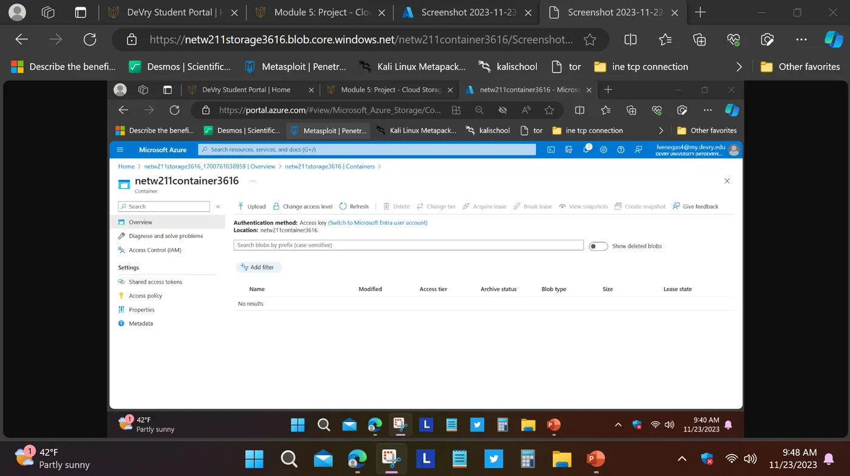Viewport: 850px width, 476px height.
Task: Open Access policy in the sidebar
Action: (x=145, y=296)
